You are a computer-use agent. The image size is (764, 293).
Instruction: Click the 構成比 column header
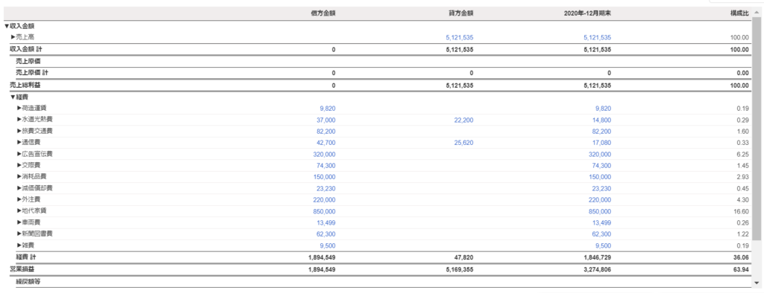[x=739, y=13]
